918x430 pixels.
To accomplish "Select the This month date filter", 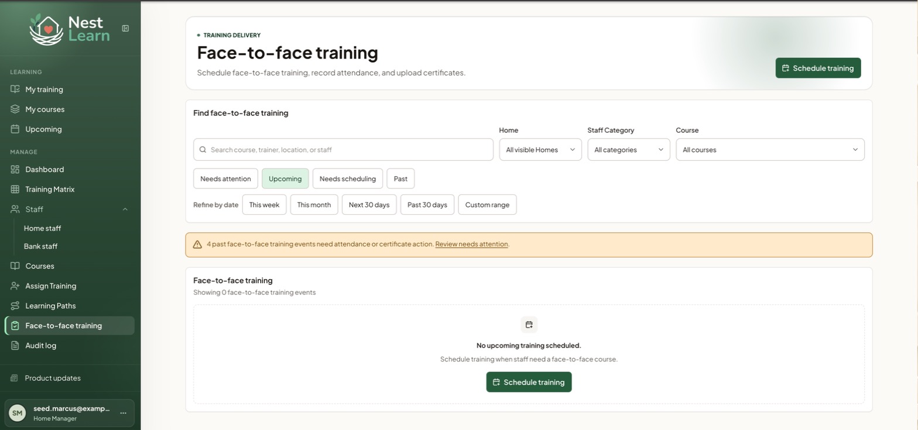I will 314,205.
